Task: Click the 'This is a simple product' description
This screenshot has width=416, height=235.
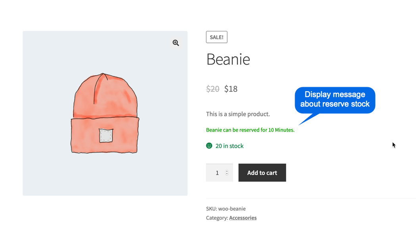Action: pos(238,114)
